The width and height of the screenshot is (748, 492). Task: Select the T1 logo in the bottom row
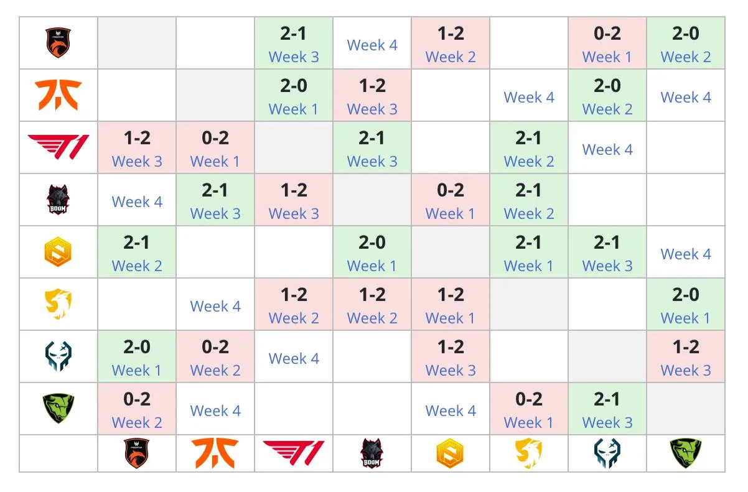pyautogui.click(x=294, y=453)
